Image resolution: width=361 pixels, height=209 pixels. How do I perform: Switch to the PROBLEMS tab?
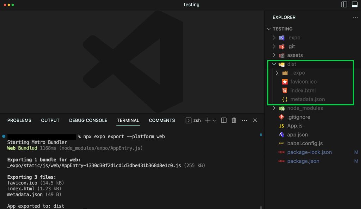click(19, 120)
